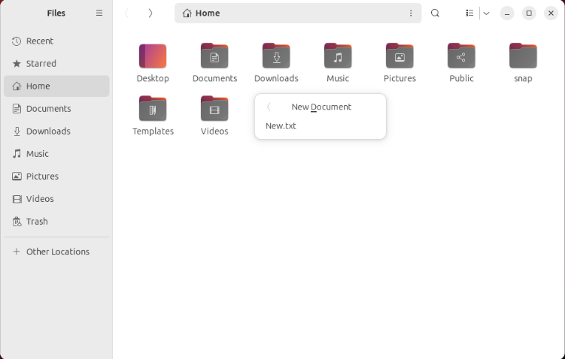Open the Music folder in the grid
The height and width of the screenshot is (359, 565).
coord(338,56)
